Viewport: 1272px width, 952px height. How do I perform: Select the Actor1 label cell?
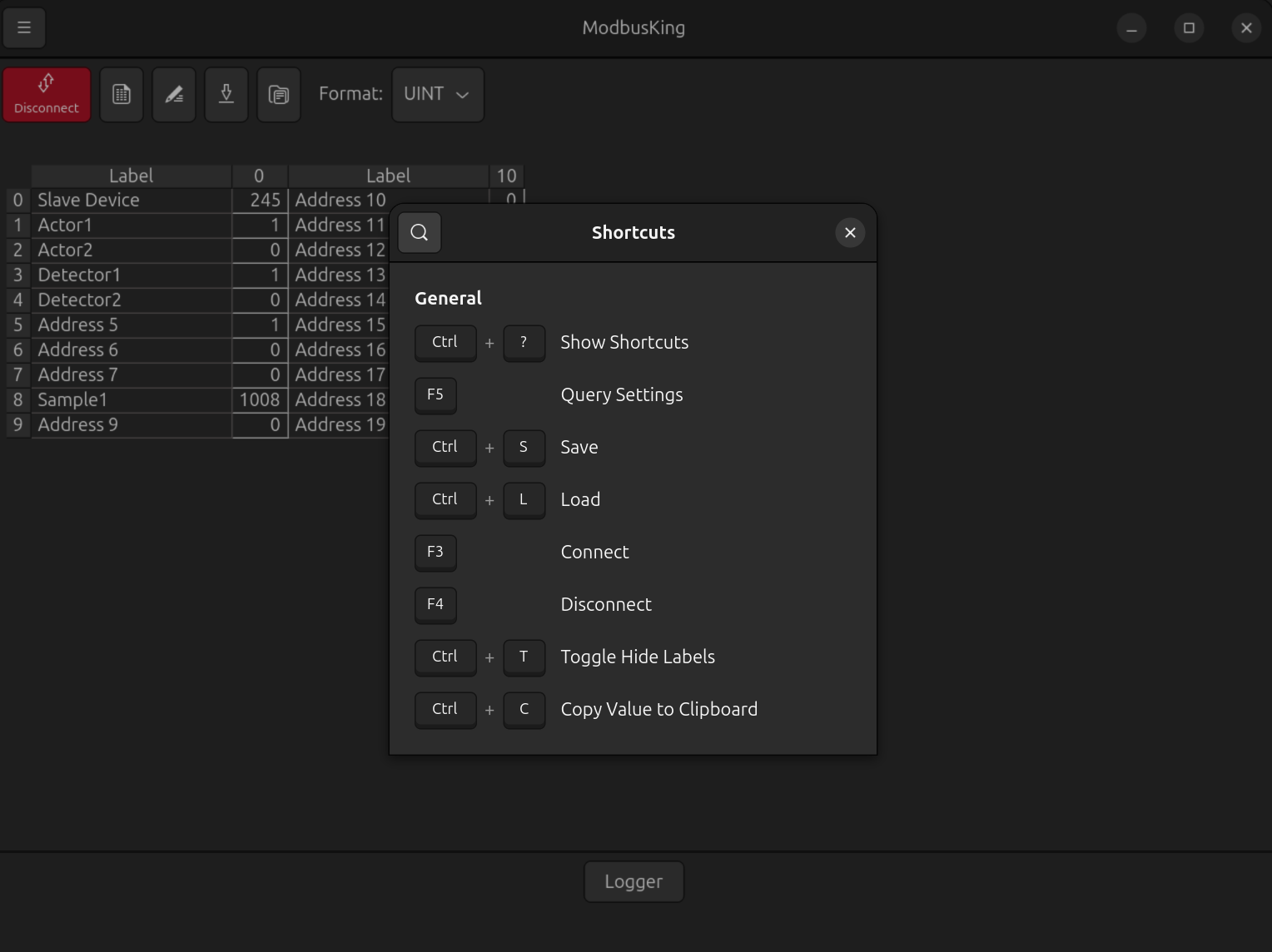coord(132,226)
